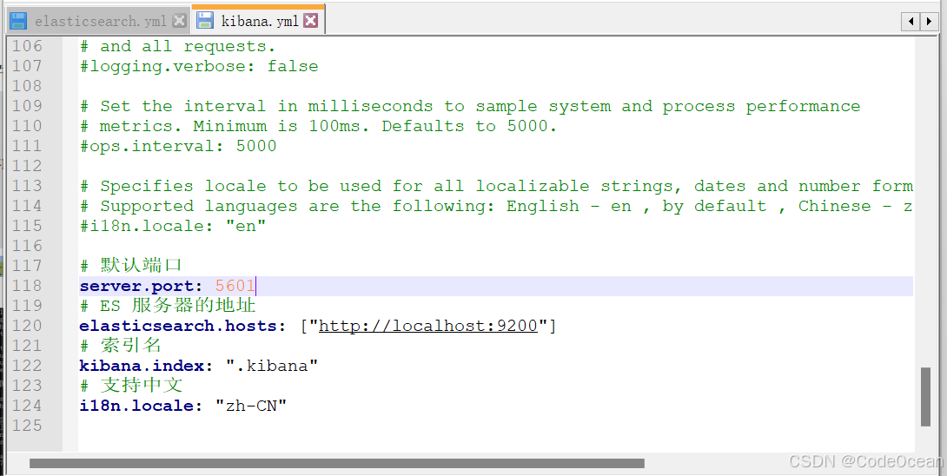Click the vertical scrollbar thumb

(925, 396)
